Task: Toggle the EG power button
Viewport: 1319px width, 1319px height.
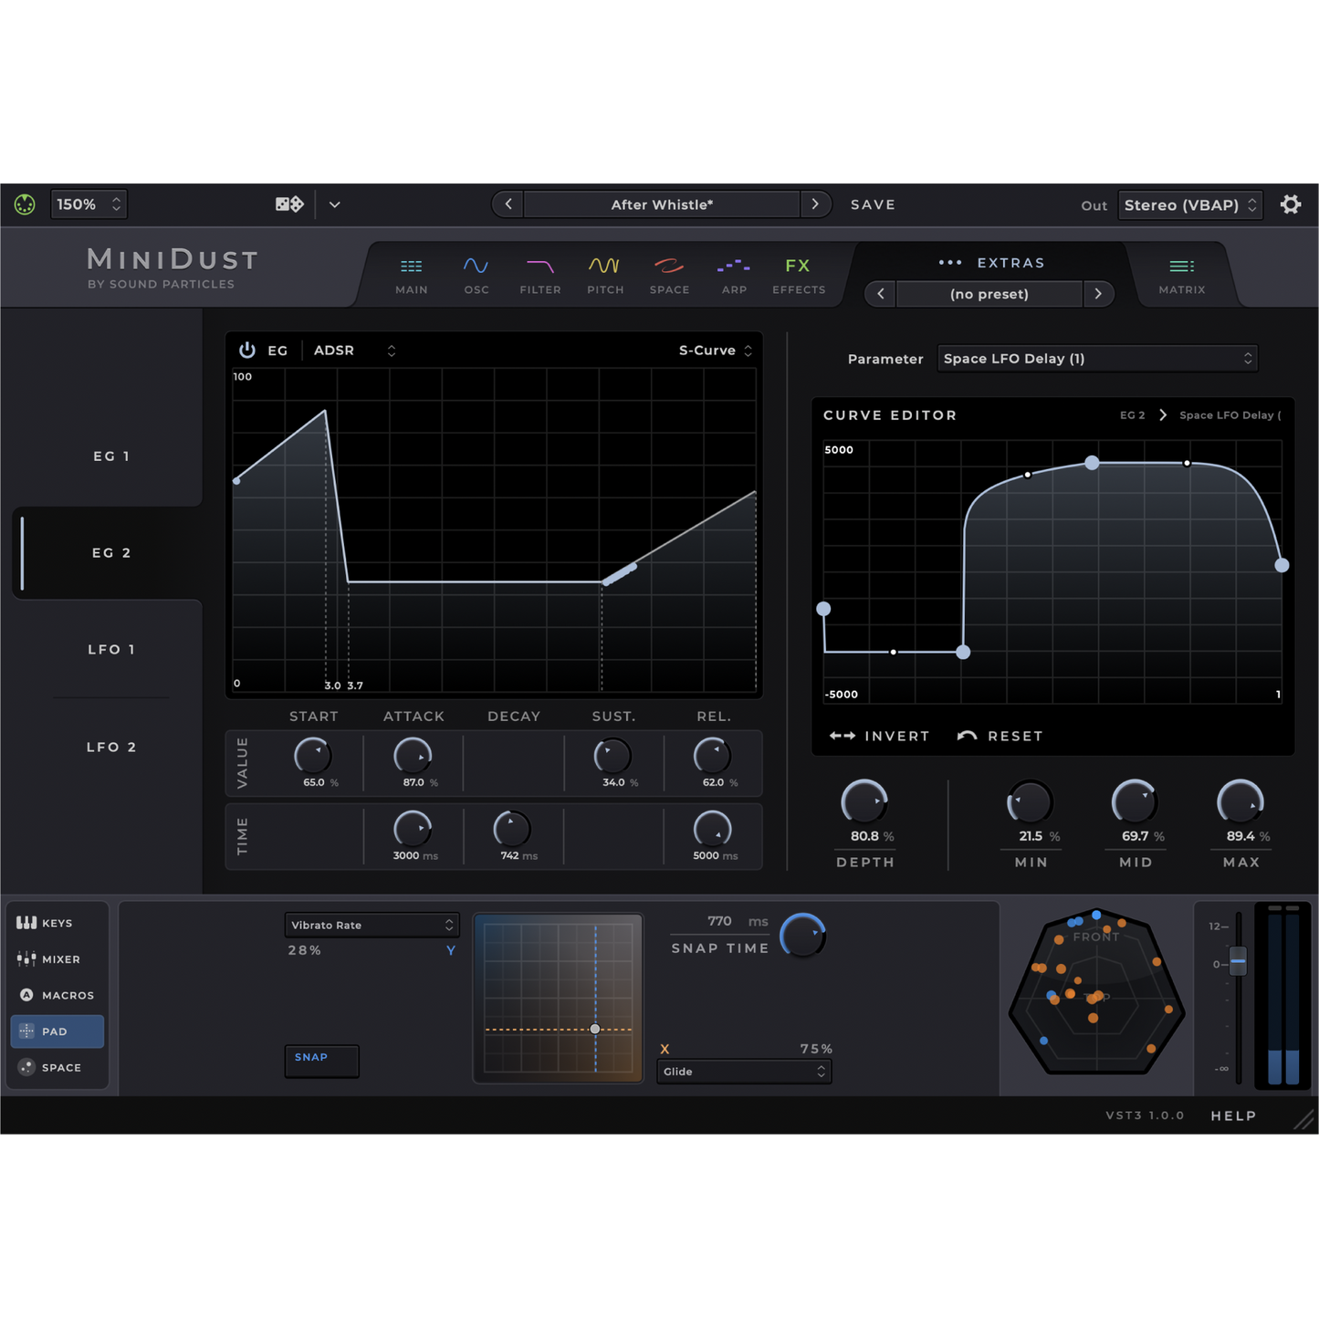Action: 246,351
